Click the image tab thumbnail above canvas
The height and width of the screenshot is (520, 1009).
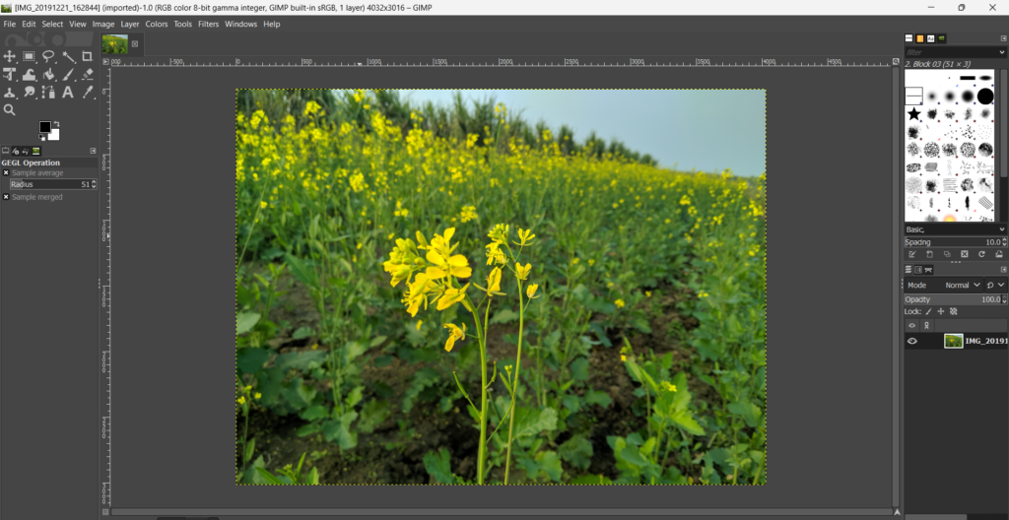[115, 43]
